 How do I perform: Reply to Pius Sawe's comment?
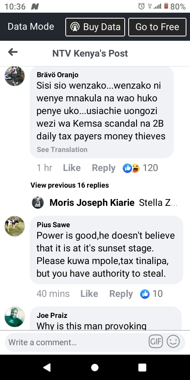(x=121, y=294)
